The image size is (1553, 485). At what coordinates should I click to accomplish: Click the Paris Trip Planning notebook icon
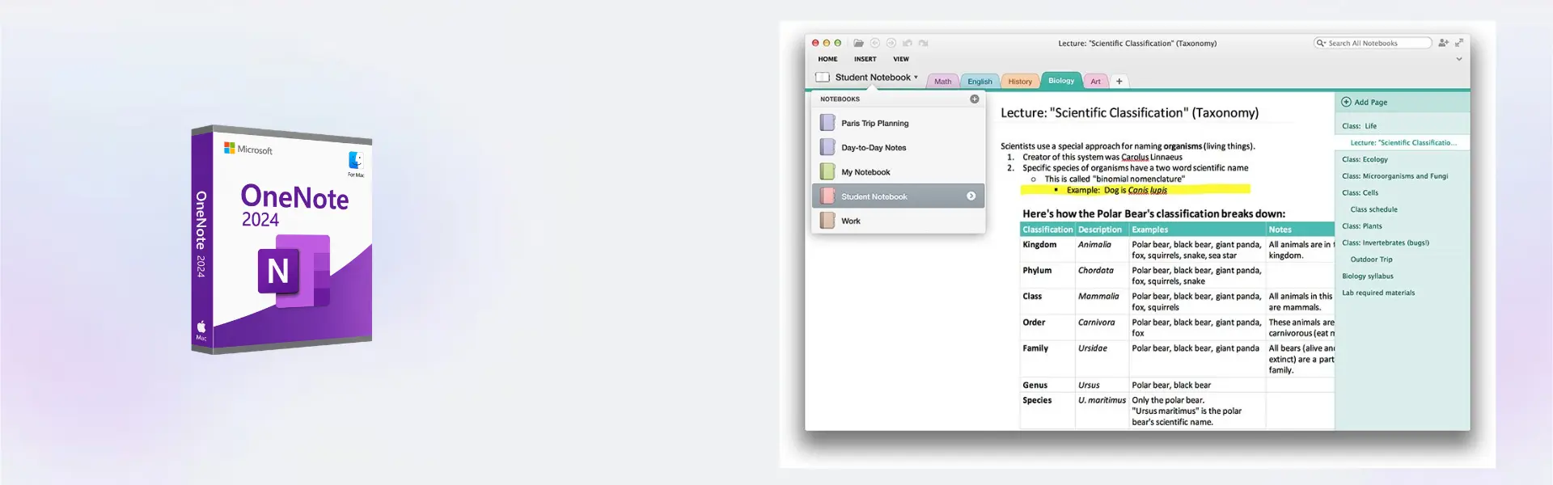coord(827,123)
